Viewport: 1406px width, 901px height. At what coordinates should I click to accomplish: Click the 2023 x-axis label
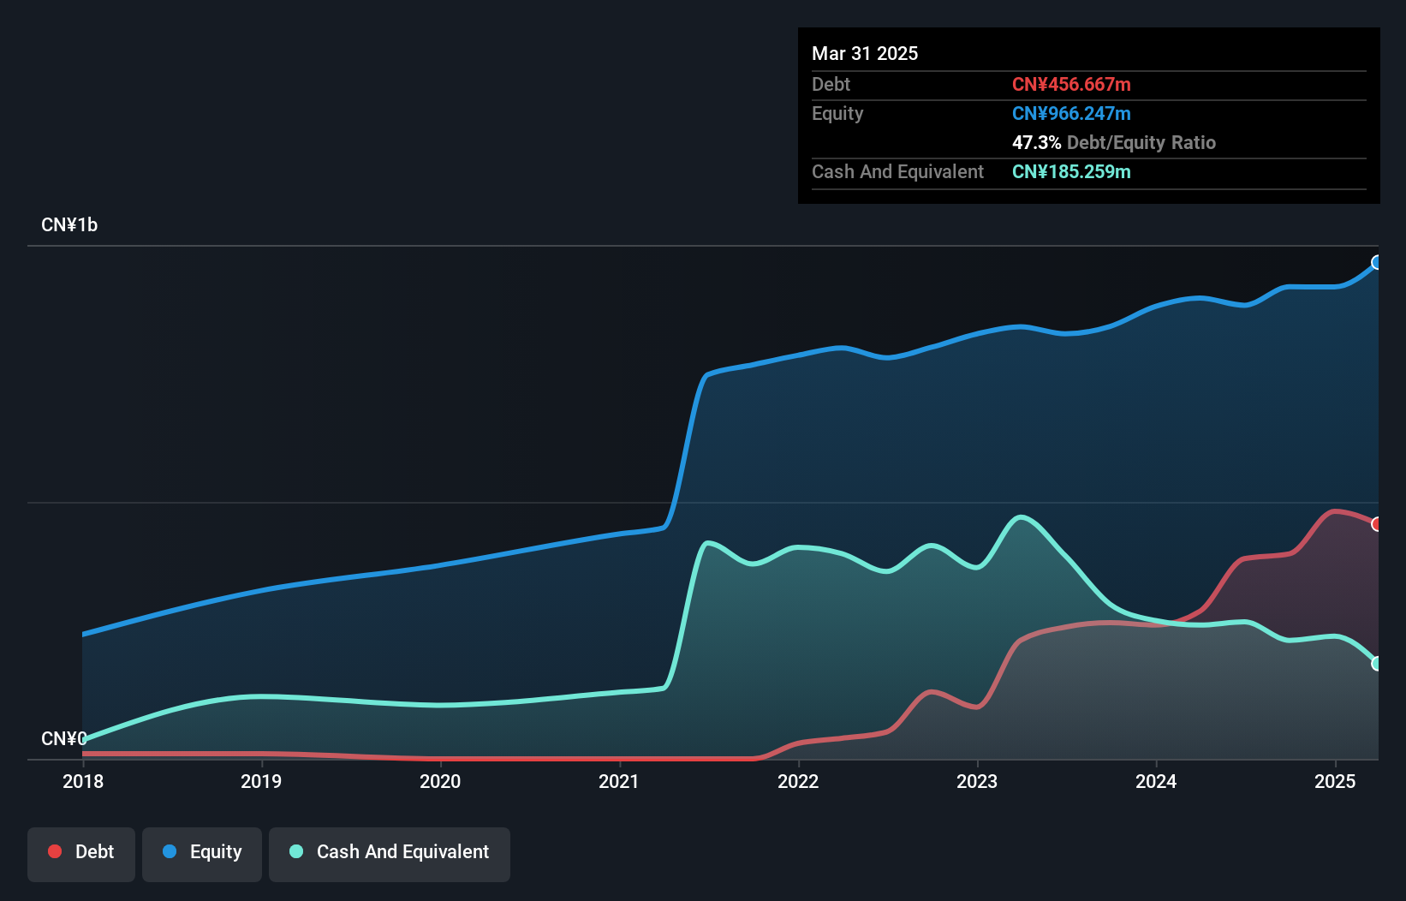(977, 781)
